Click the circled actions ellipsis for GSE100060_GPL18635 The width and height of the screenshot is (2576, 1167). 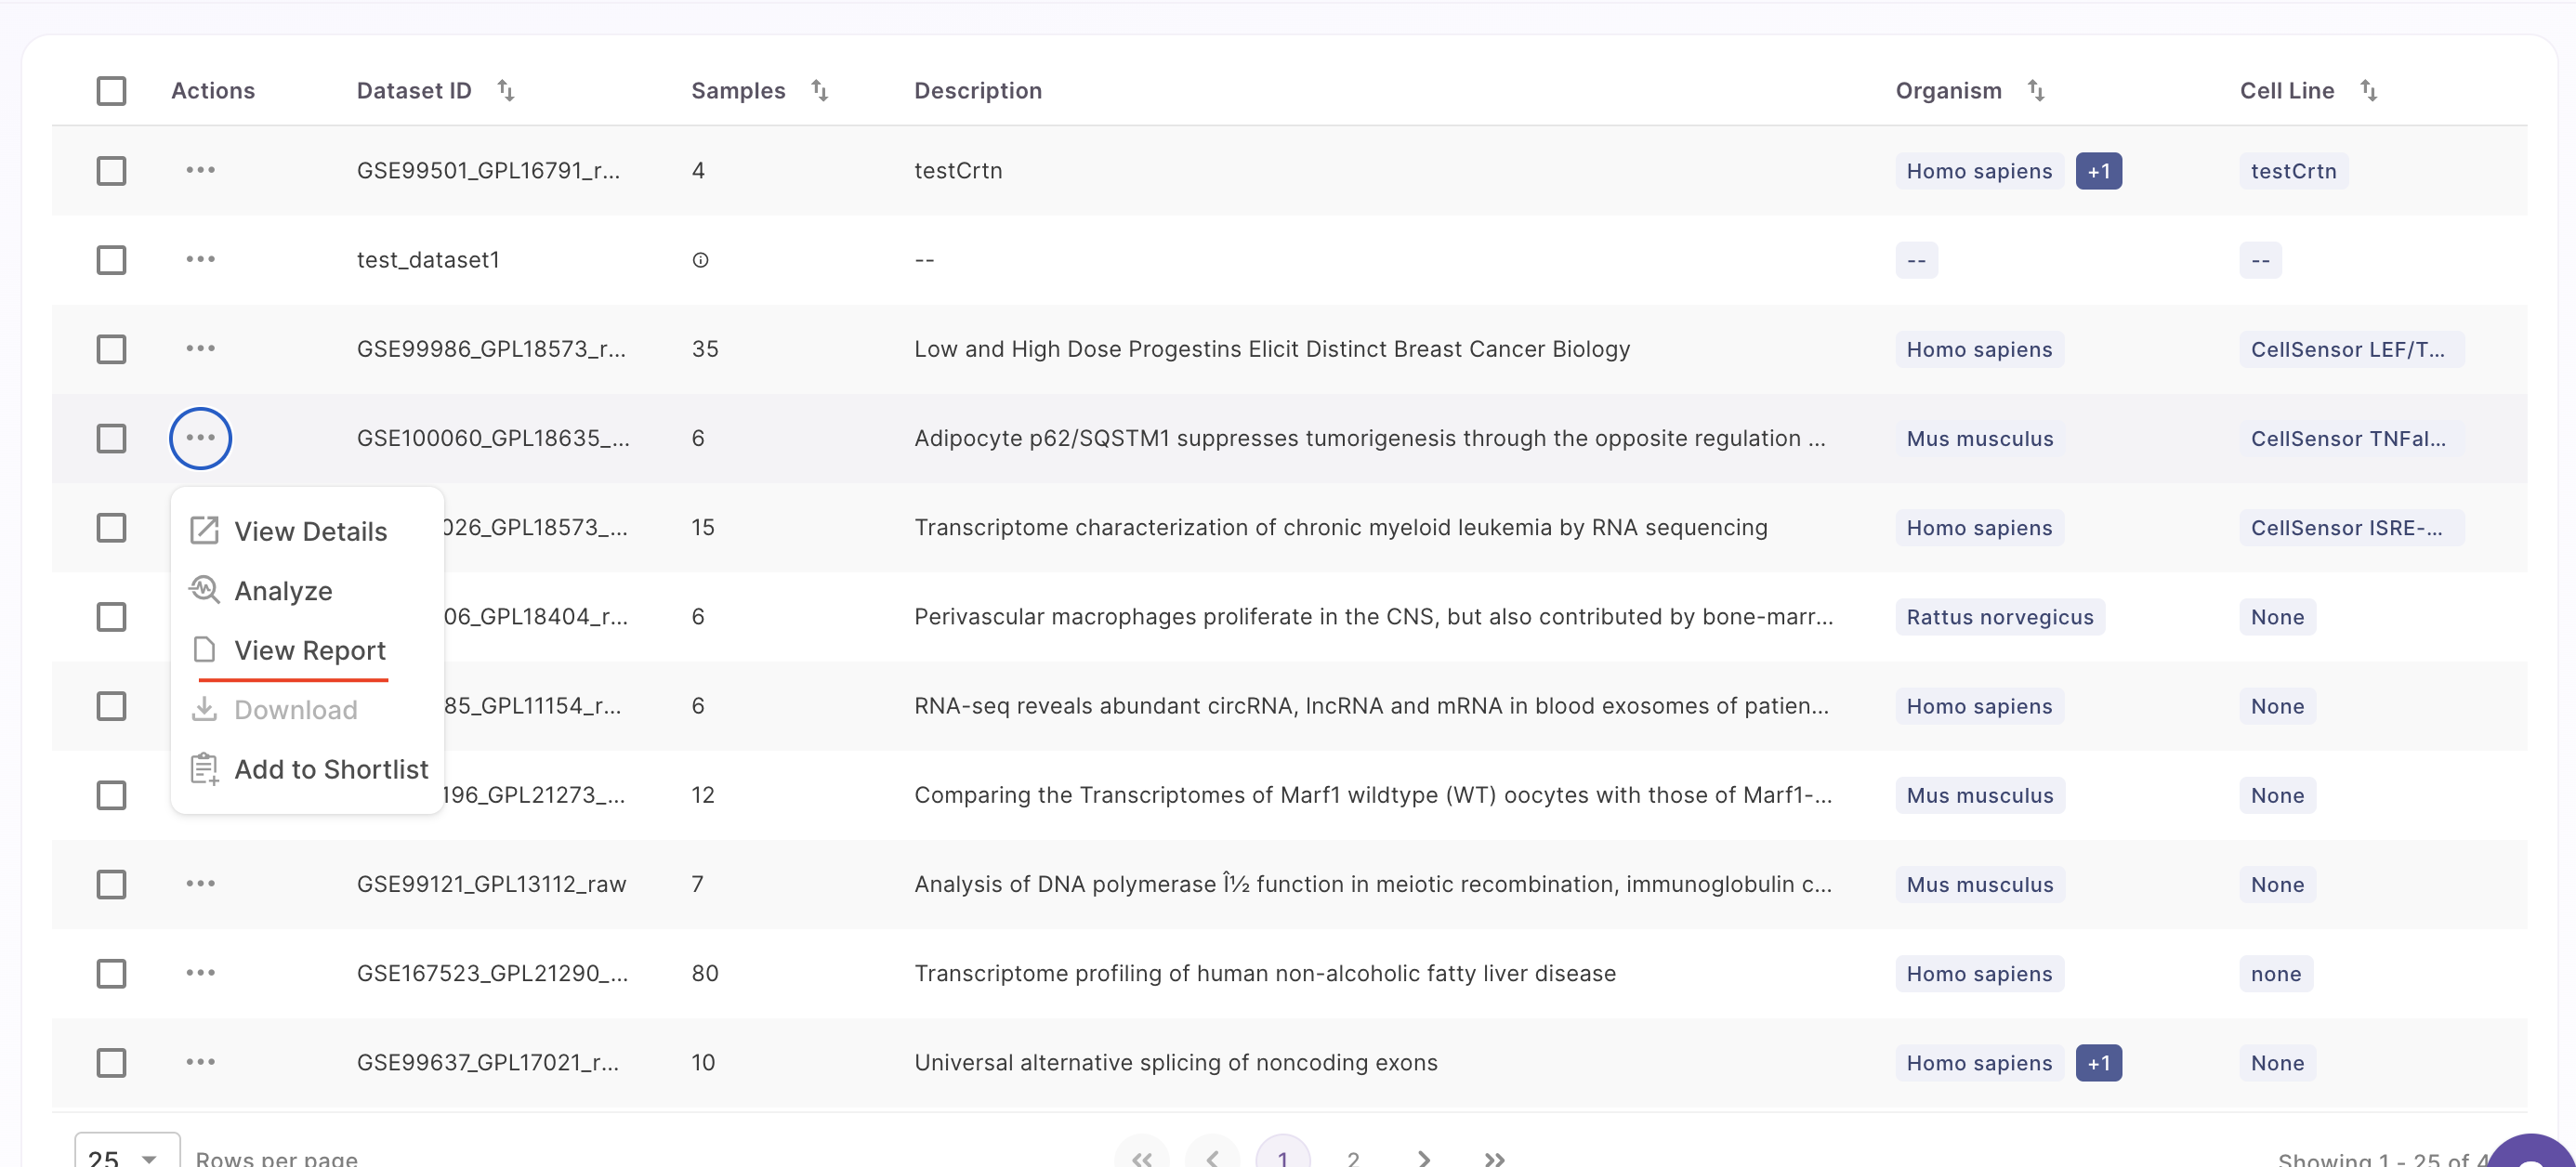[200, 438]
